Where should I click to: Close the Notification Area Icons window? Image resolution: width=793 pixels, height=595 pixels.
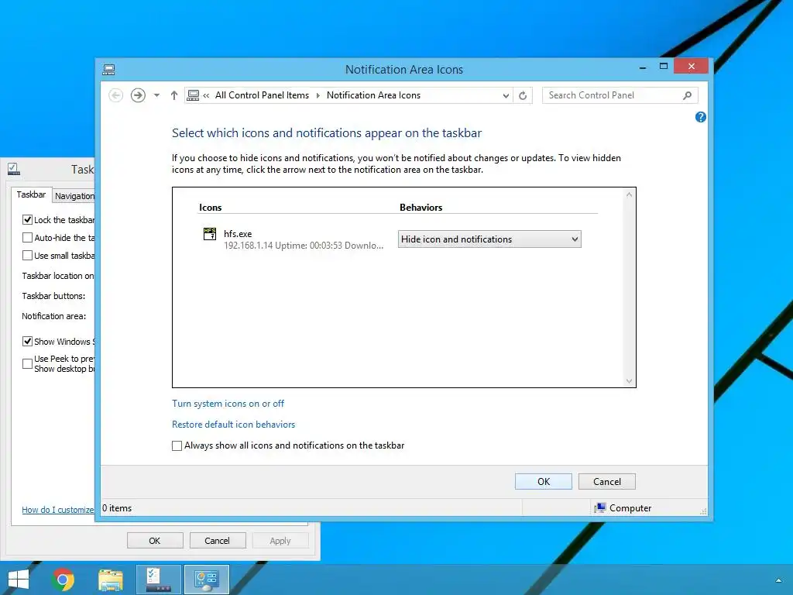tap(691, 67)
